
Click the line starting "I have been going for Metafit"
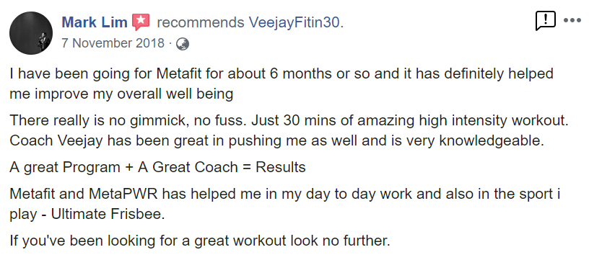click(282, 73)
